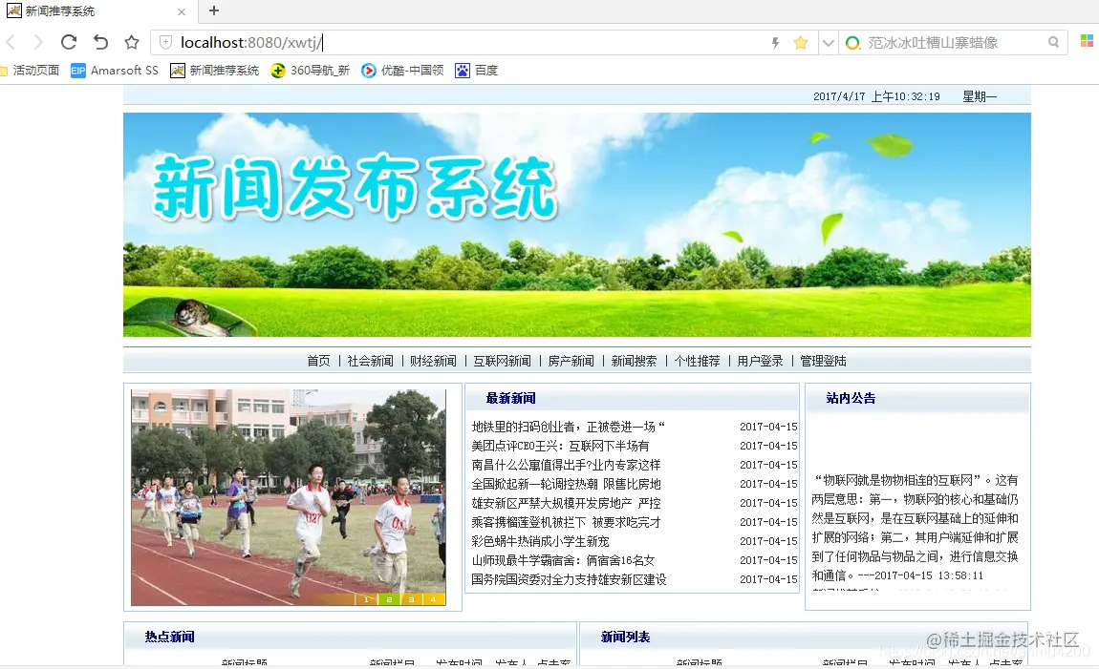The width and height of the screenshot is (1099, 669).
Task: Click the shield icon inside the address bar
Action: coord(164,42)
